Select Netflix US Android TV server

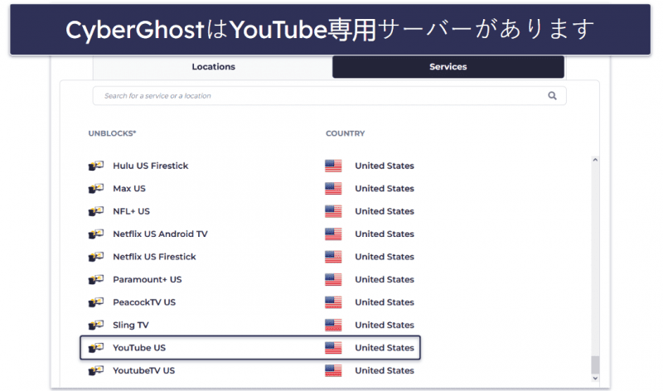click(160, 234)
